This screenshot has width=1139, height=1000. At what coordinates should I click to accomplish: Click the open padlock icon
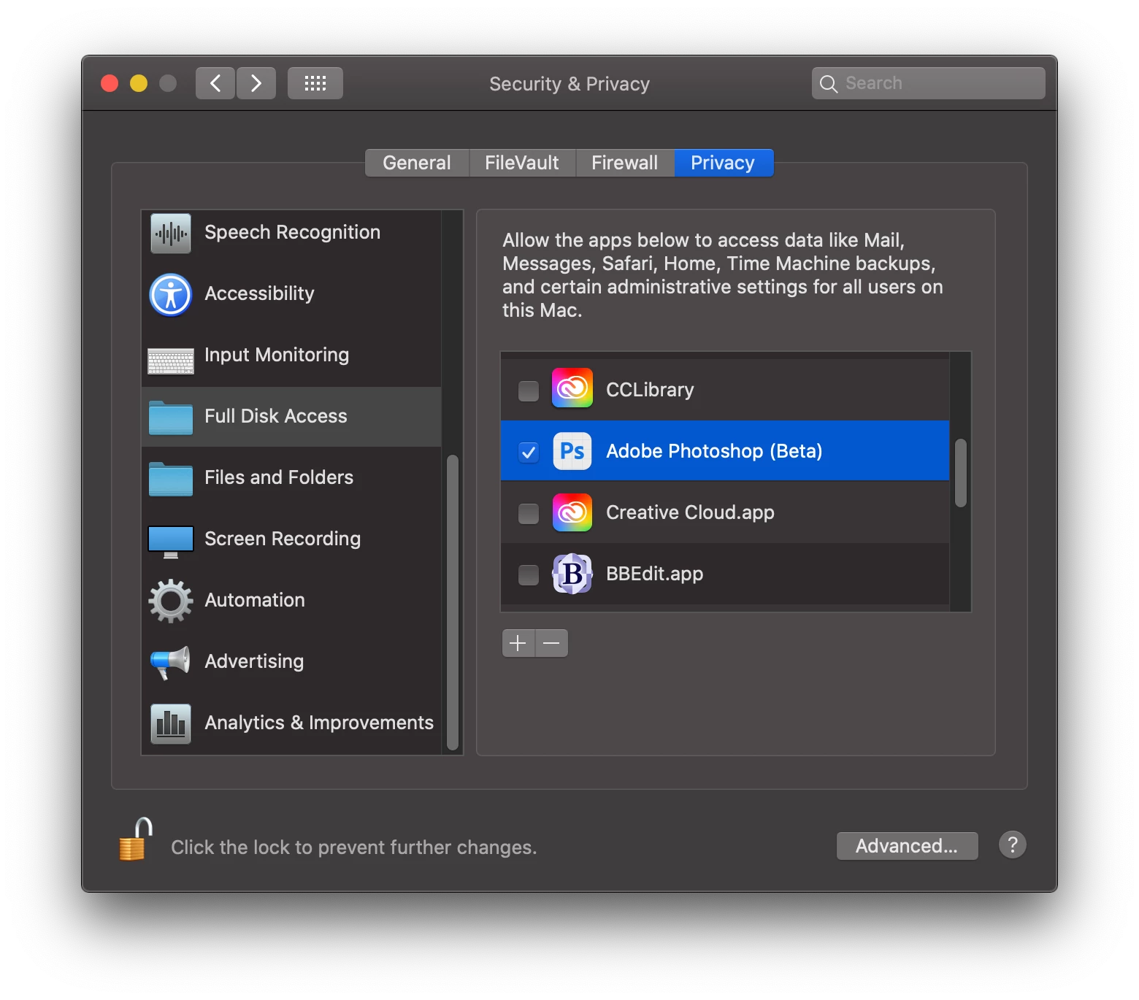click(136, 839)
